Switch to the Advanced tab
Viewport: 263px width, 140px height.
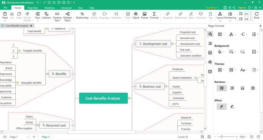(x=66, y=8)
